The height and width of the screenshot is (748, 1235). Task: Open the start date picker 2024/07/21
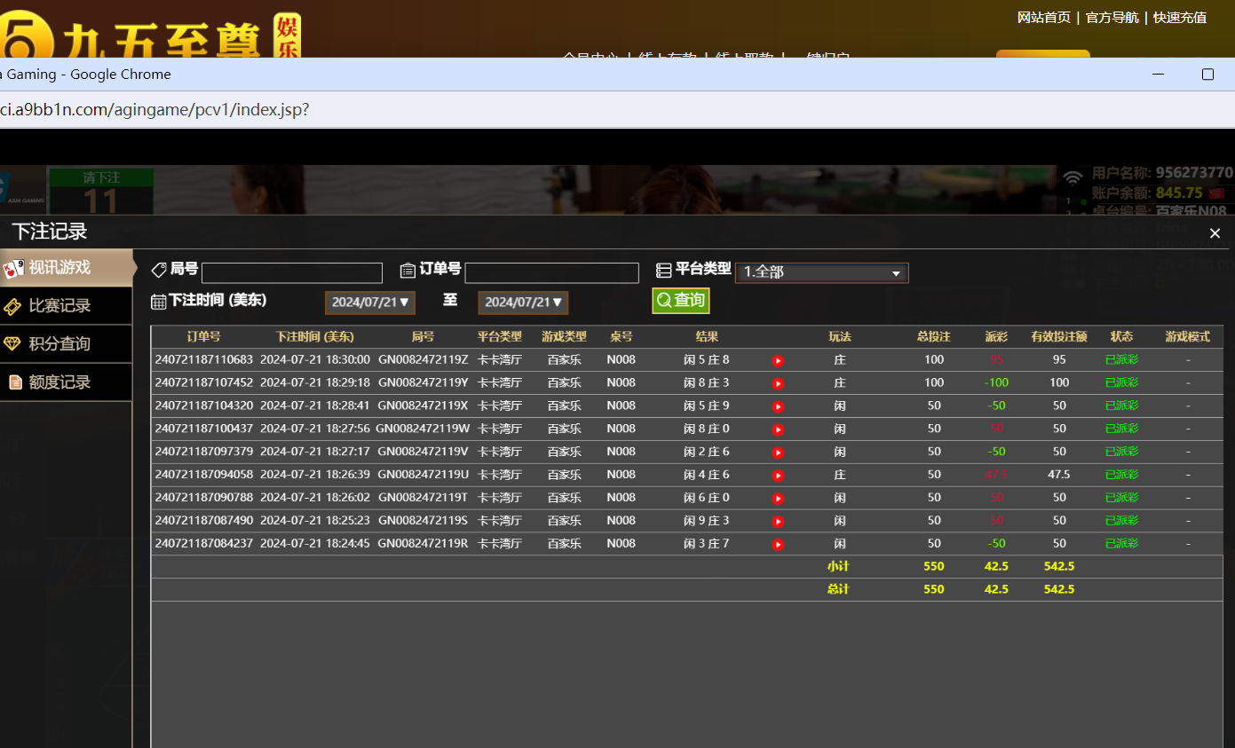pos(370,303)
